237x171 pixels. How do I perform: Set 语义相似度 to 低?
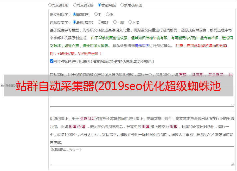point(107,15)
